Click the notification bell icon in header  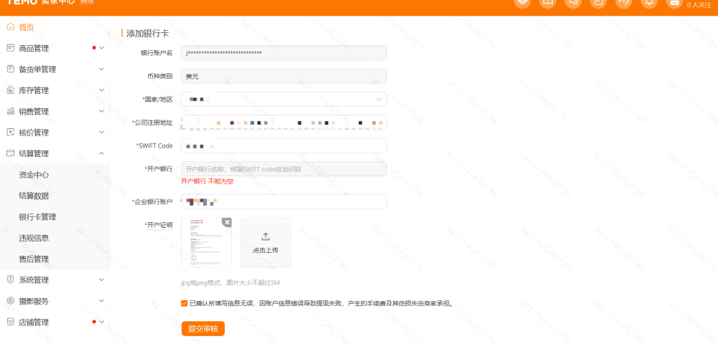coord(649,3)
